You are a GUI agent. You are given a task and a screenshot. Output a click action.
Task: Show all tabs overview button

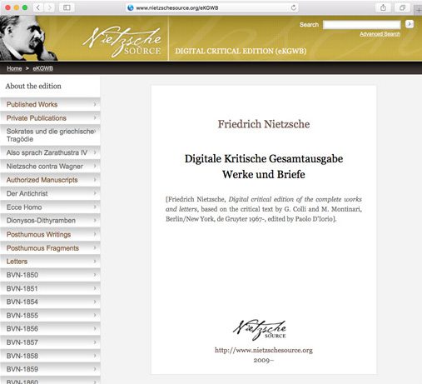point(403,7)
